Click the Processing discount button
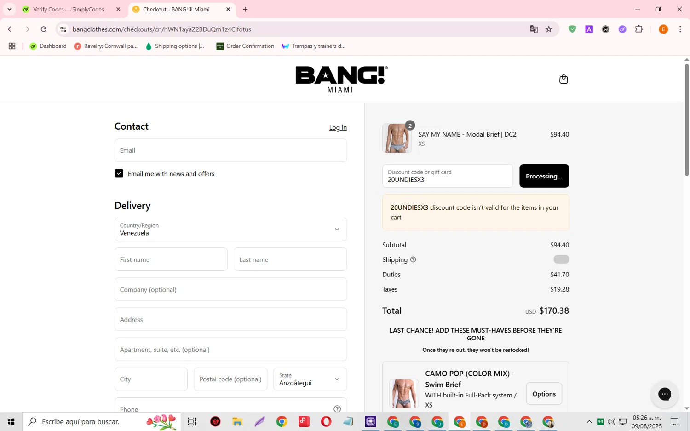This screenshot has width=690, height=431. [544, 176]
